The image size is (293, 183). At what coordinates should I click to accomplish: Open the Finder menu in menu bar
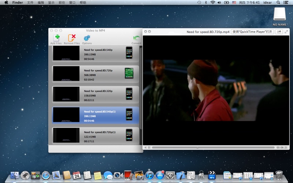coord(18,3)
